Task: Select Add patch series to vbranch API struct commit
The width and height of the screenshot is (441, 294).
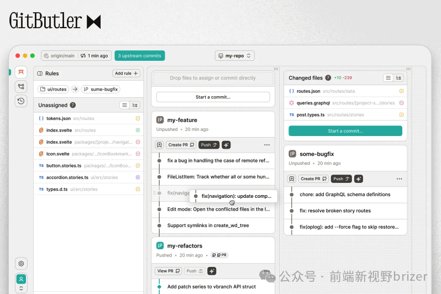Action: tap(213, 287)
